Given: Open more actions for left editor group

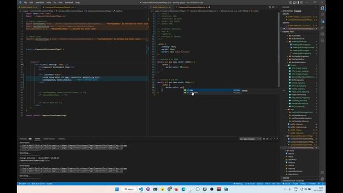Looking at the screenshot, I should (x=145, y=7).
